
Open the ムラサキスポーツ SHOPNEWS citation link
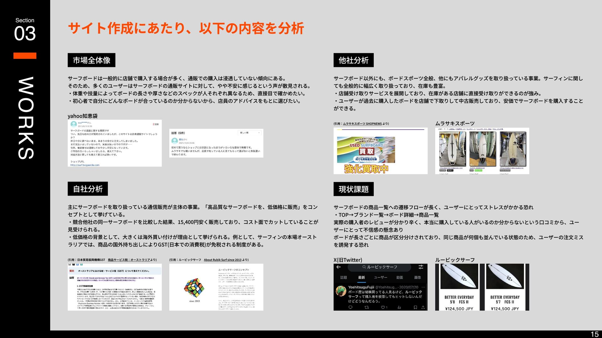(362, 124)
